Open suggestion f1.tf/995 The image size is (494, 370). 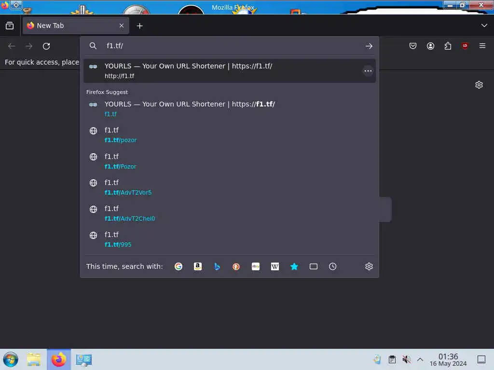click(229, 239)
